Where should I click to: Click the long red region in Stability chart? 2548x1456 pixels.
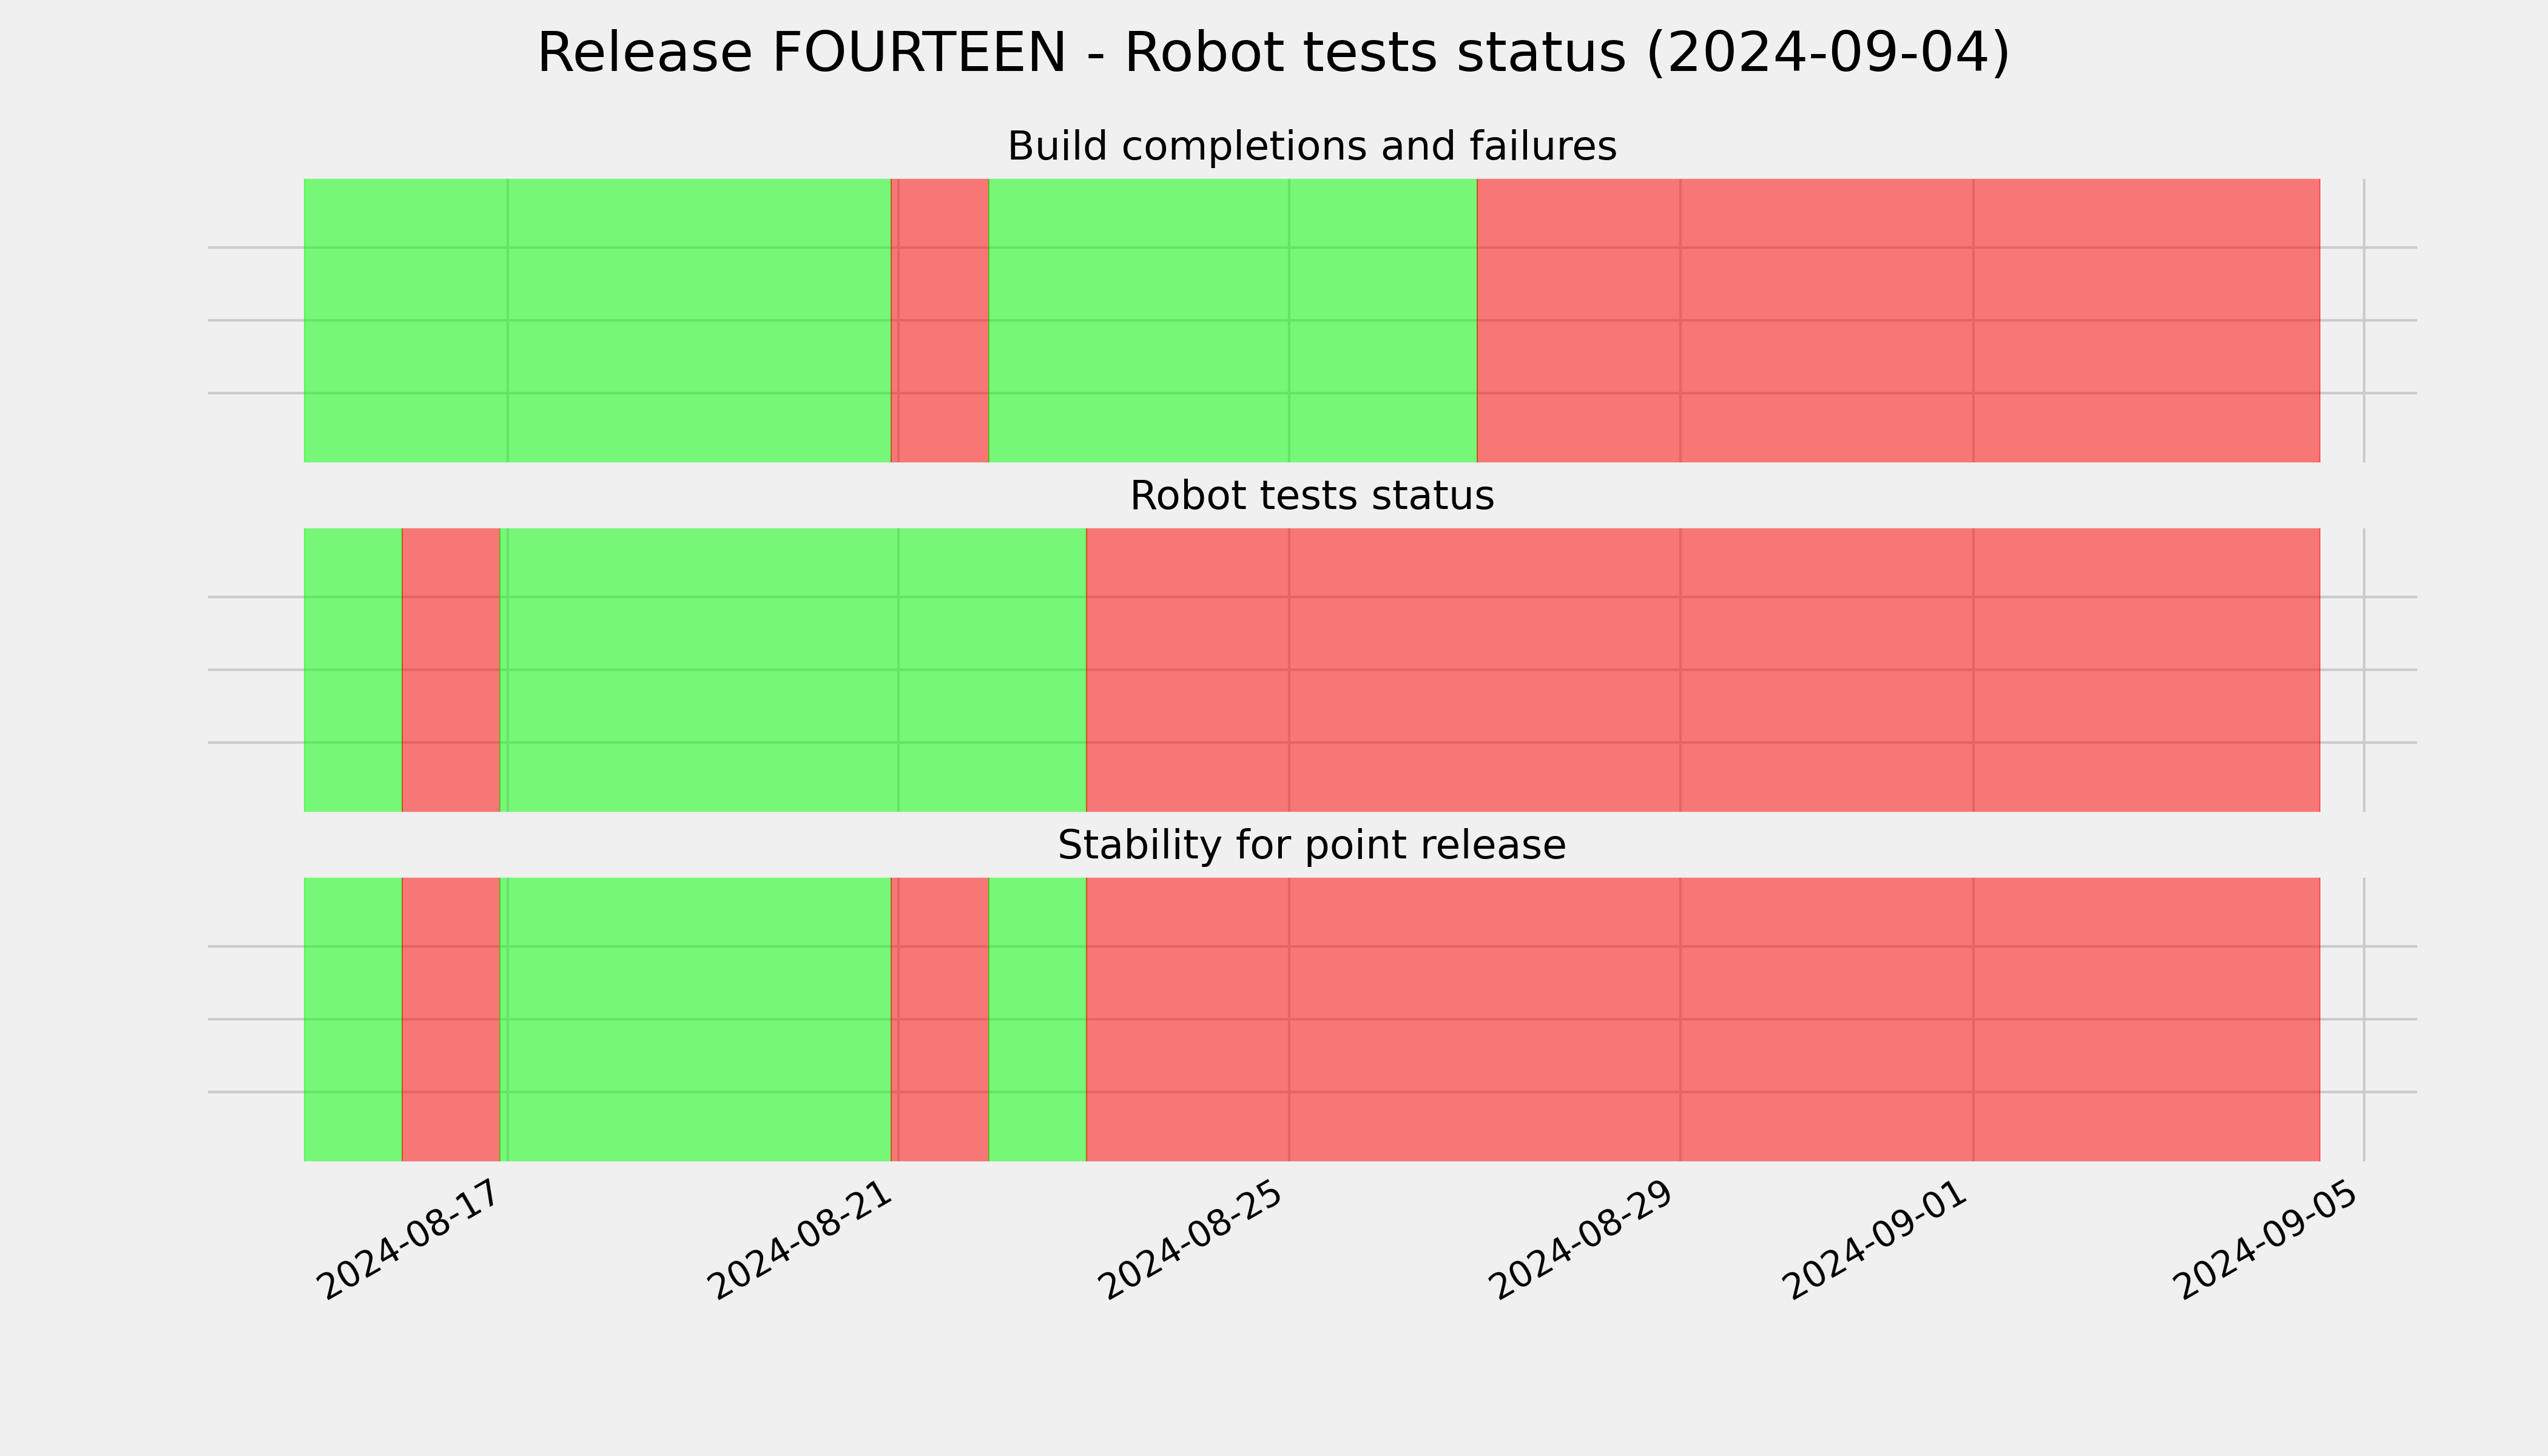click(x=1703, y=1019)
